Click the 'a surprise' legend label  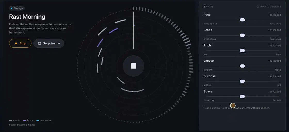(46, 120)
